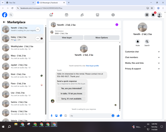Open the Facebook logo home link
The image size is (166, 132).
tap(5, 15)
